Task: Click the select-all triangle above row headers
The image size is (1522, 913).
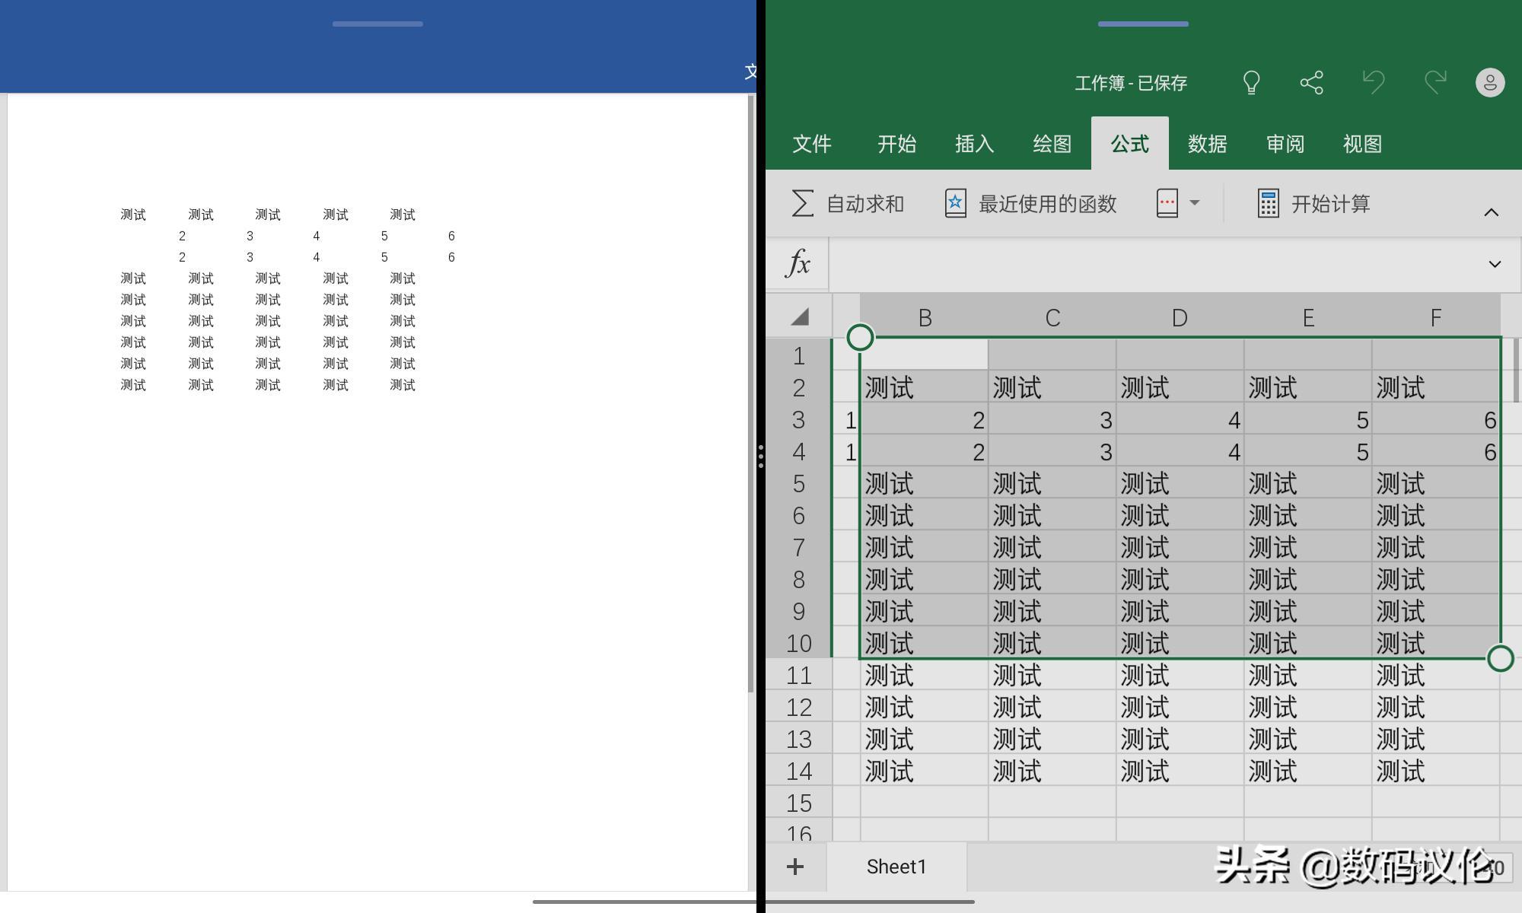Action: click(798, 317)
